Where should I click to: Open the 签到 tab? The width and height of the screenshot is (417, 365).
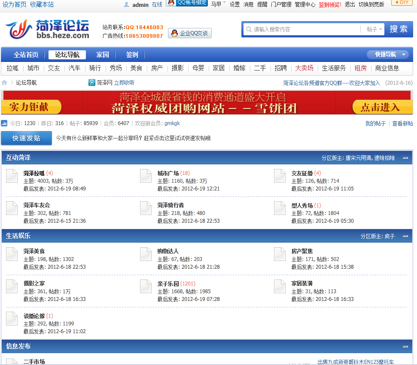click(132, 55)
